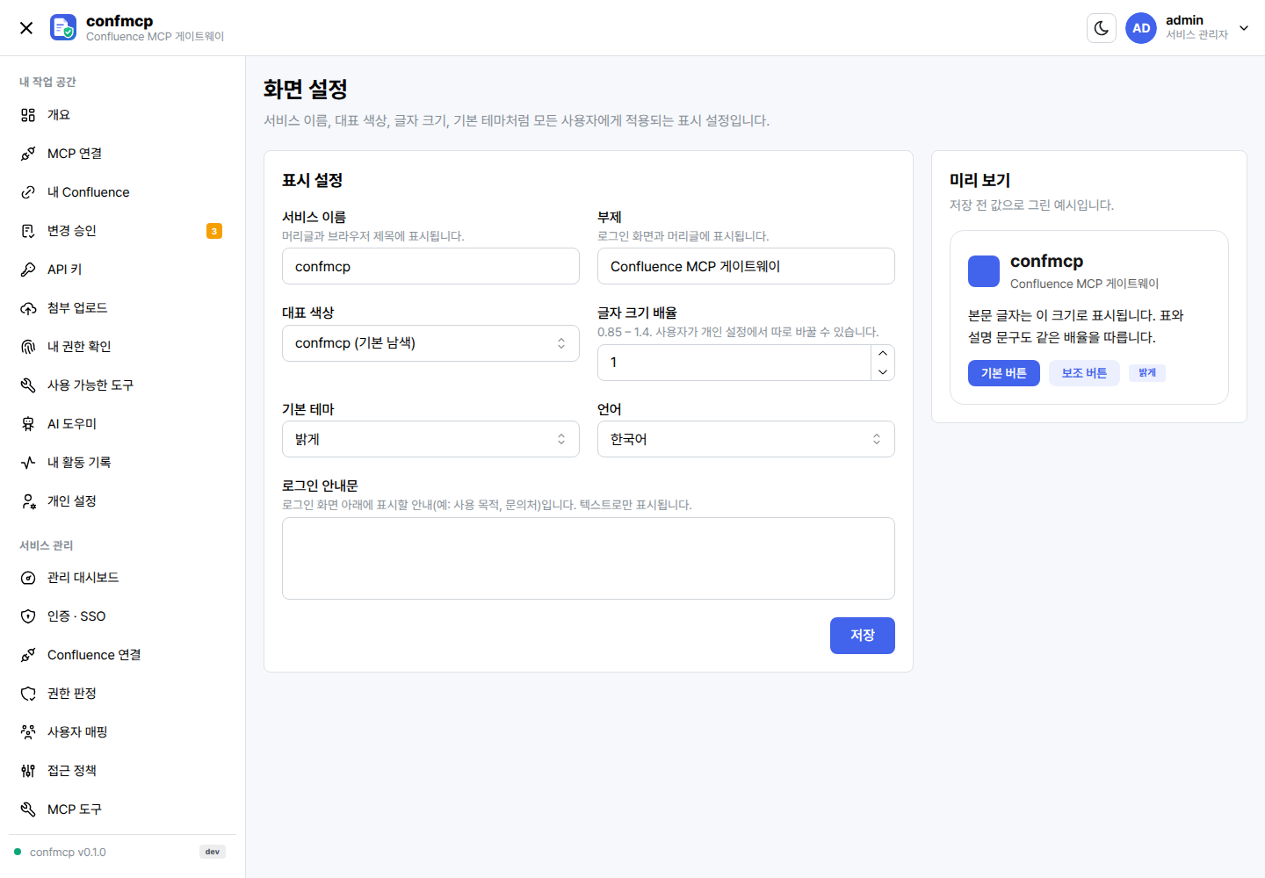Screen dimensions: 1265x878
Task: Open 변경 승인 clipboard icon
Action: [28, 231]
